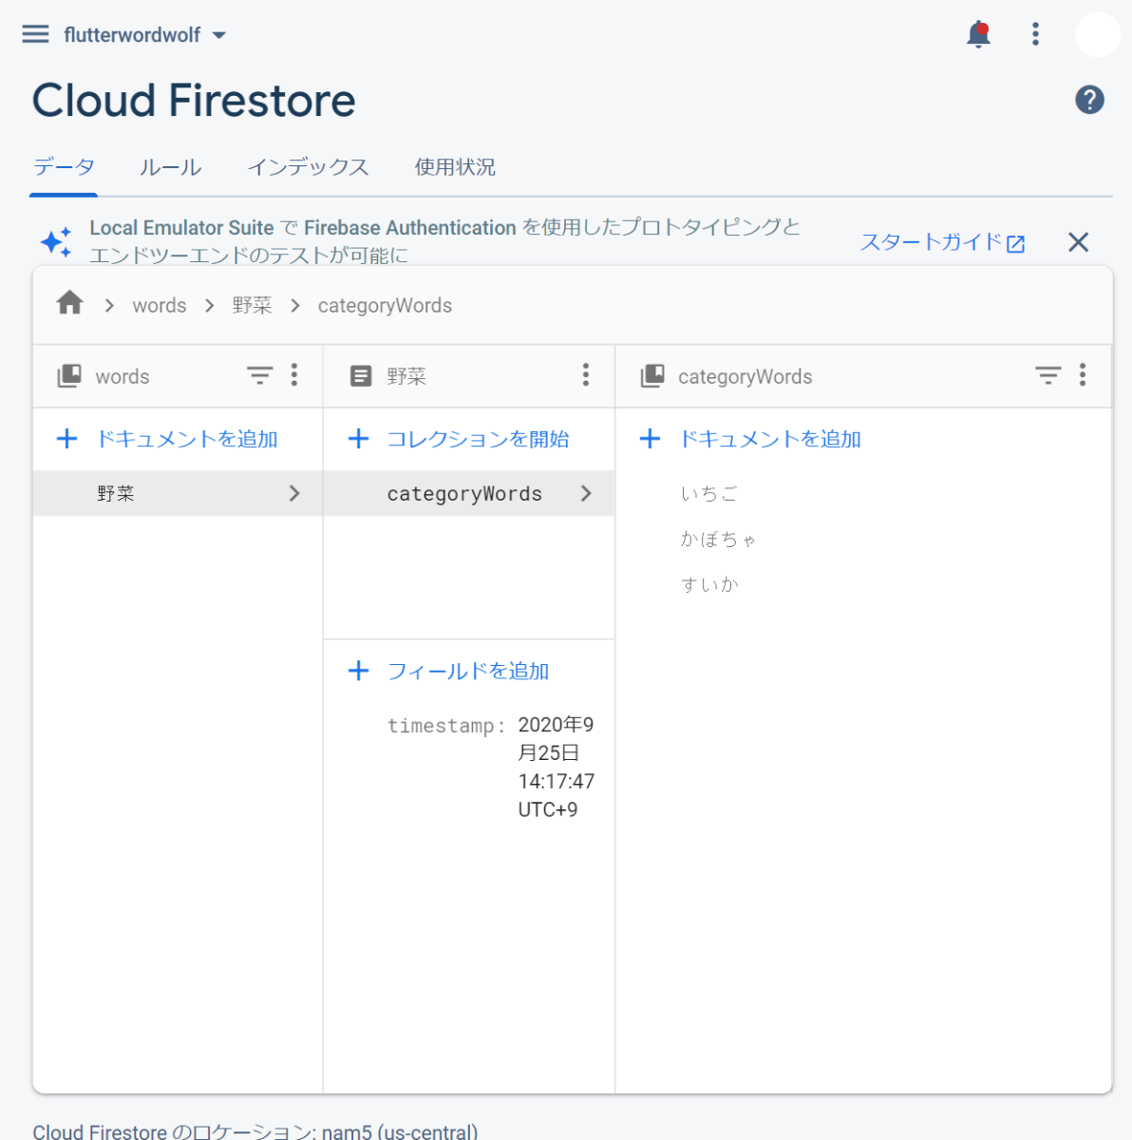This screenshot has height=1140, width=1132.
Task: Open the 野菜 document three-dot menu
Action: [x=586, y=375]
